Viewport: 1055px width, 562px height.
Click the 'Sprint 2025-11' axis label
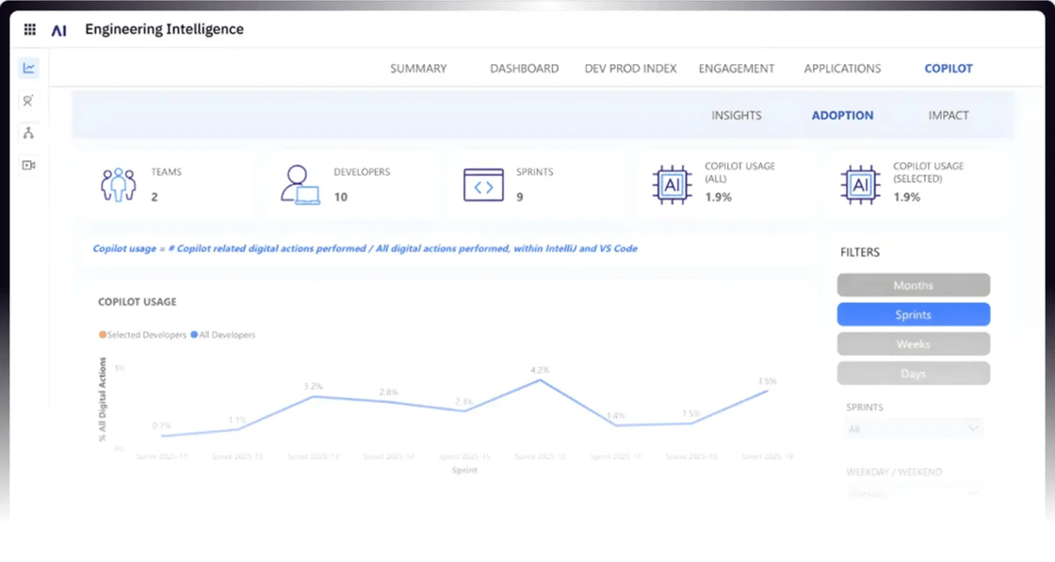[161, 457]
